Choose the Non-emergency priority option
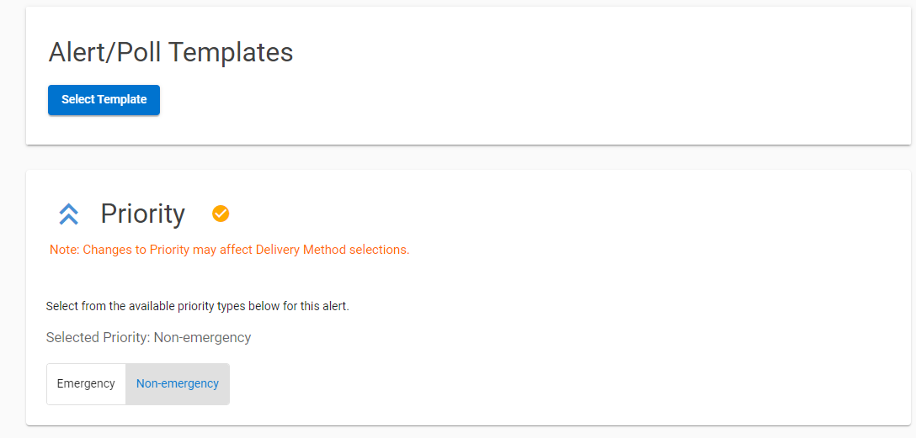 178,383
